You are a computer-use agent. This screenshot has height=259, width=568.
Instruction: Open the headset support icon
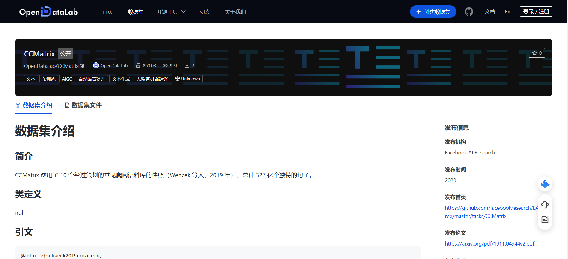click(545, 205)
